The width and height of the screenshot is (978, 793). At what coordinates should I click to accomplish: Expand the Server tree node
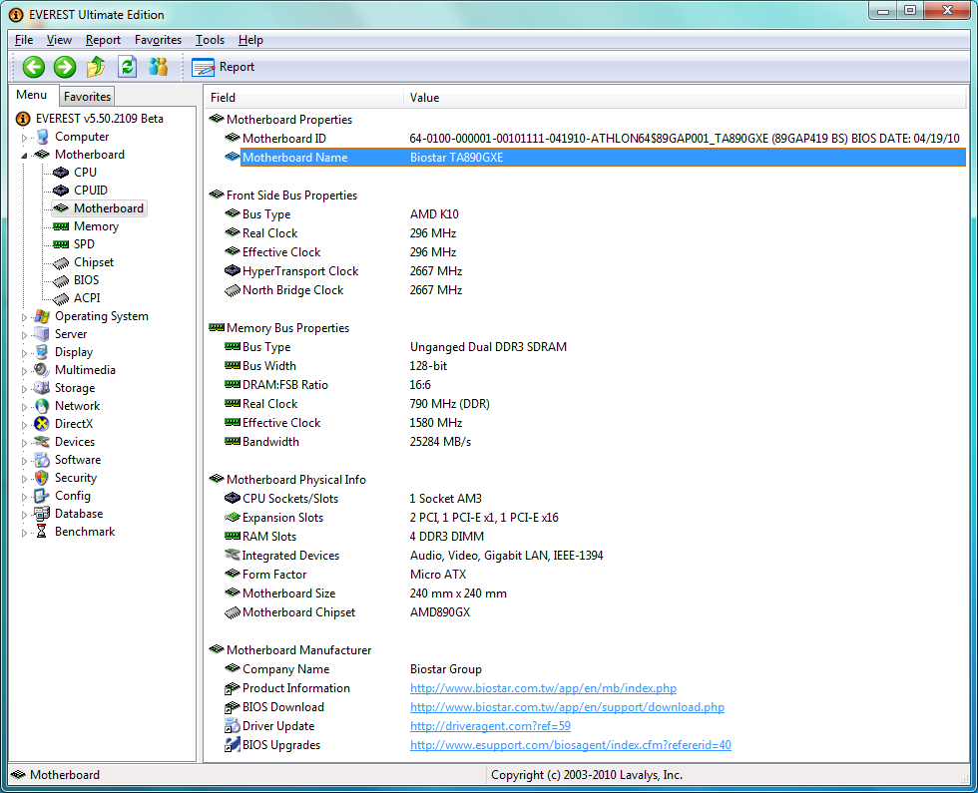24,335
